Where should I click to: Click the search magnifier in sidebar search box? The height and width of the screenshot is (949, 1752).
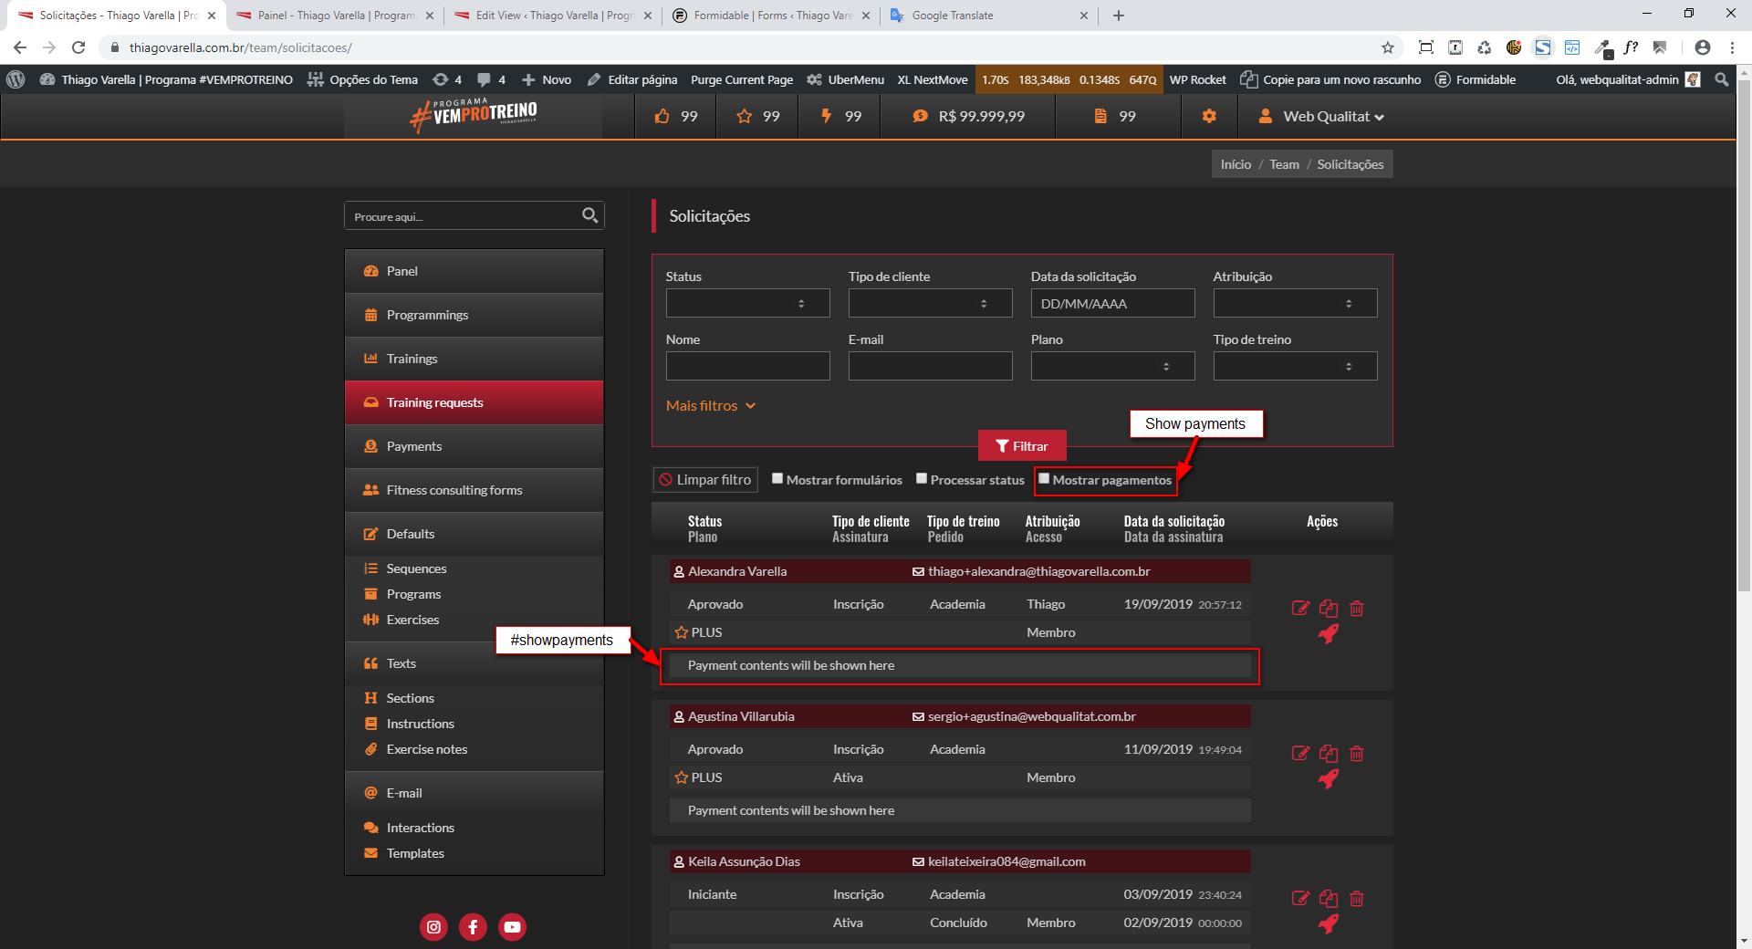[x=589, y=215]
